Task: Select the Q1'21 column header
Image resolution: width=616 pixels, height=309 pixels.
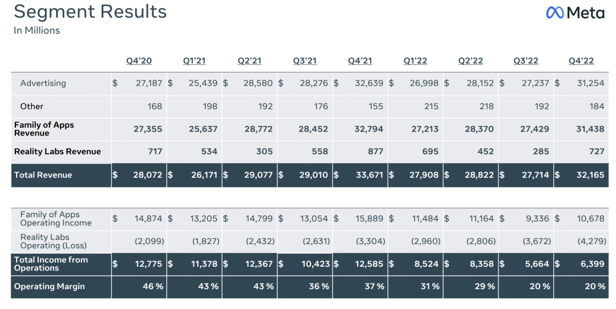Action: click(194, 61)
